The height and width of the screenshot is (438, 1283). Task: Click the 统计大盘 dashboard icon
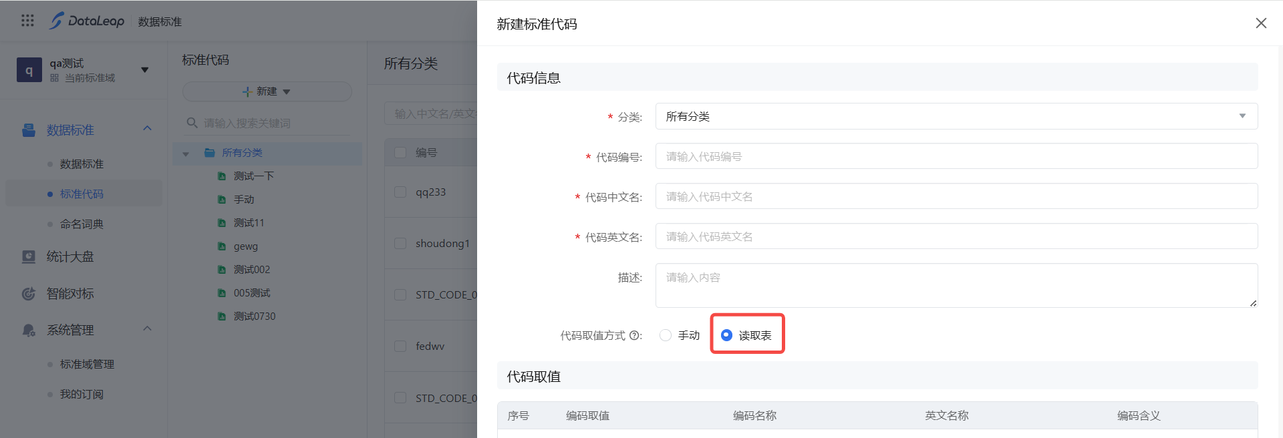29,257
